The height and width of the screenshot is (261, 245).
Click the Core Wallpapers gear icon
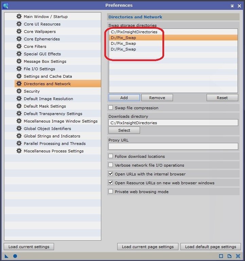(19, 31)
